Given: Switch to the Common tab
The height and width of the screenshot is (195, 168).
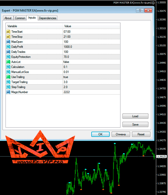Looking at the screenshot, I should (20, 18).
